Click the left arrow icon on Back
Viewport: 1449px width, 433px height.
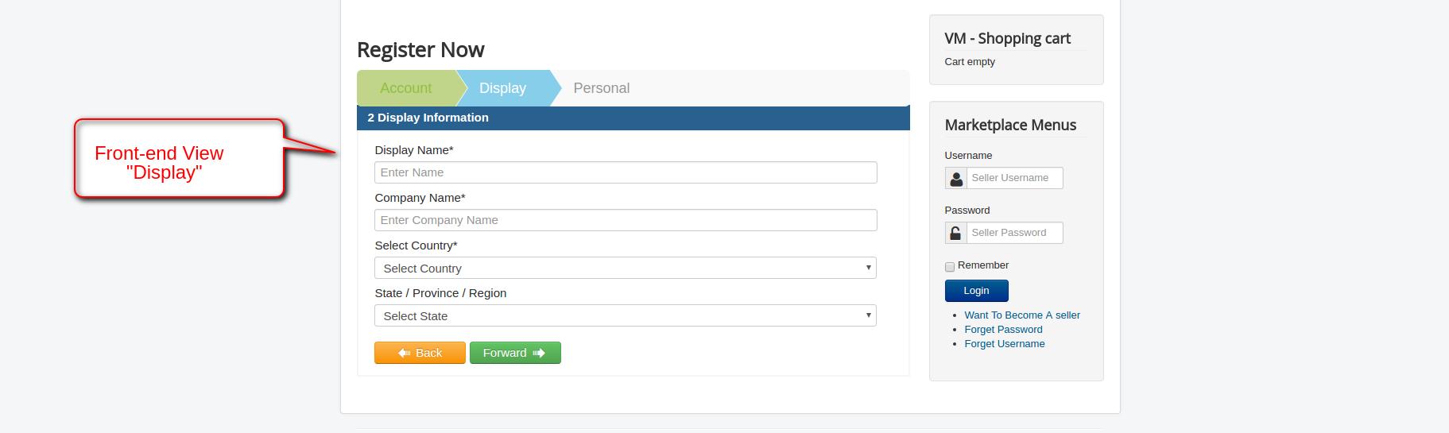coord(404,353)
